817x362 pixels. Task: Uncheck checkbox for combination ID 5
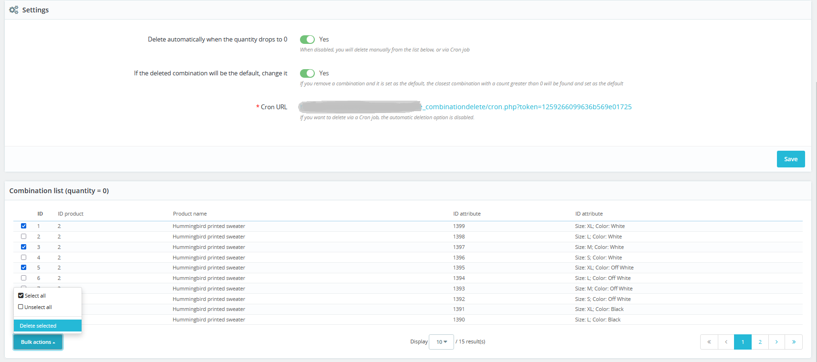(x=23, y=268)
